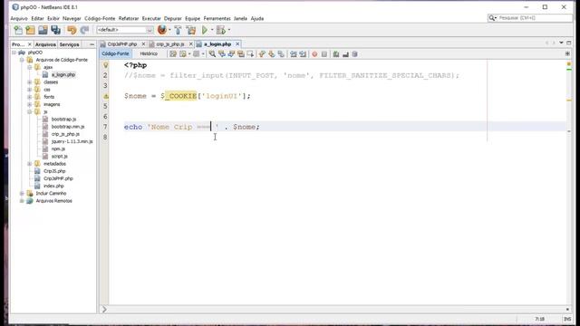This screenshot has width=580, height=326.
Task: Open the configuration <default> combo box
Action: tap(125, 30)
